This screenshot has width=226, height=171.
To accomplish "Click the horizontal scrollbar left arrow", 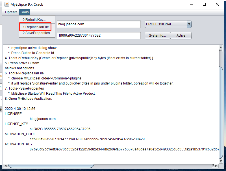I will tap(6, 165).
